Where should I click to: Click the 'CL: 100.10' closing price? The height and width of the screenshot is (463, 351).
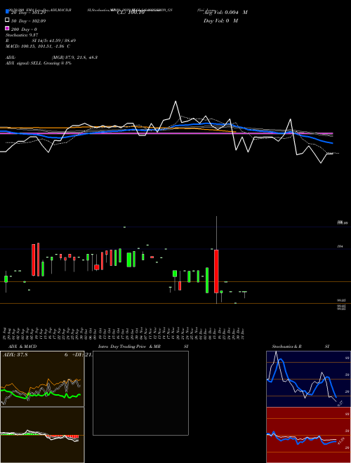point(131,13)
